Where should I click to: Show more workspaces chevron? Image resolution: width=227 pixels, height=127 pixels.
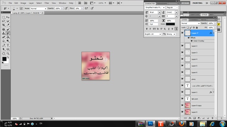point(207,3)
